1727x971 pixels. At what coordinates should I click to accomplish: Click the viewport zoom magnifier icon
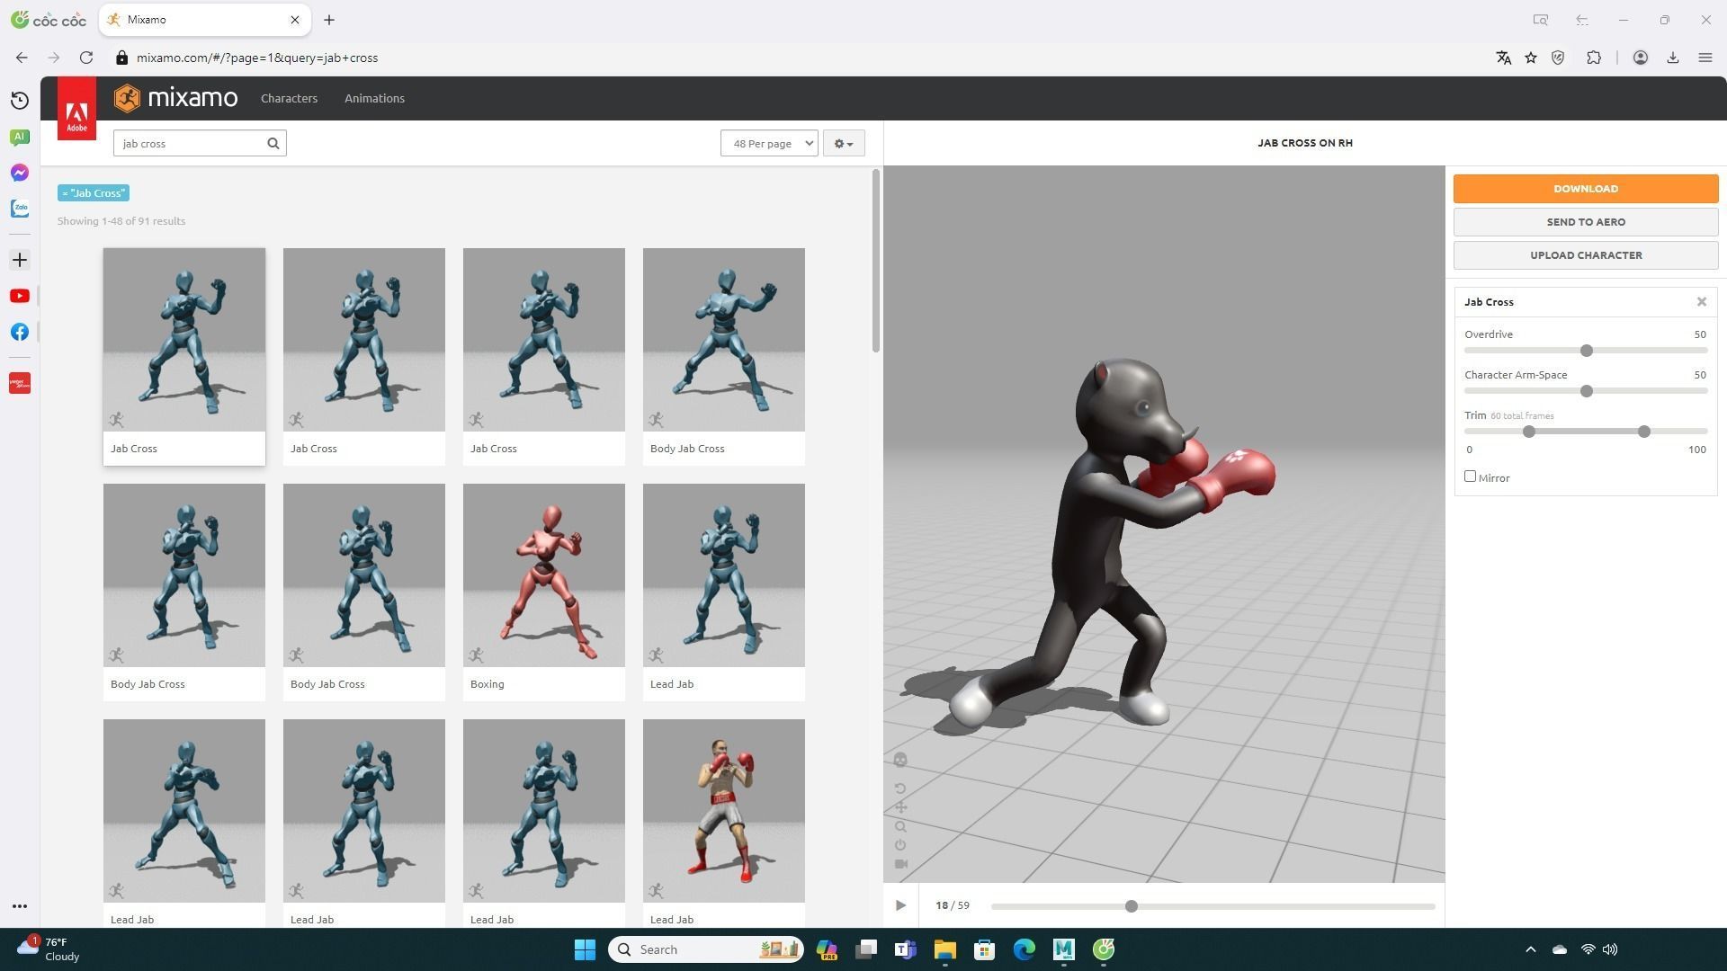(900, 826)
